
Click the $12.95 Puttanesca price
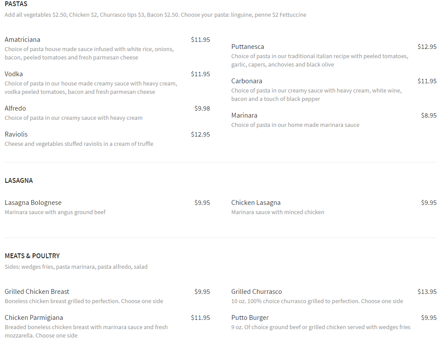click(x=427, y=47)
